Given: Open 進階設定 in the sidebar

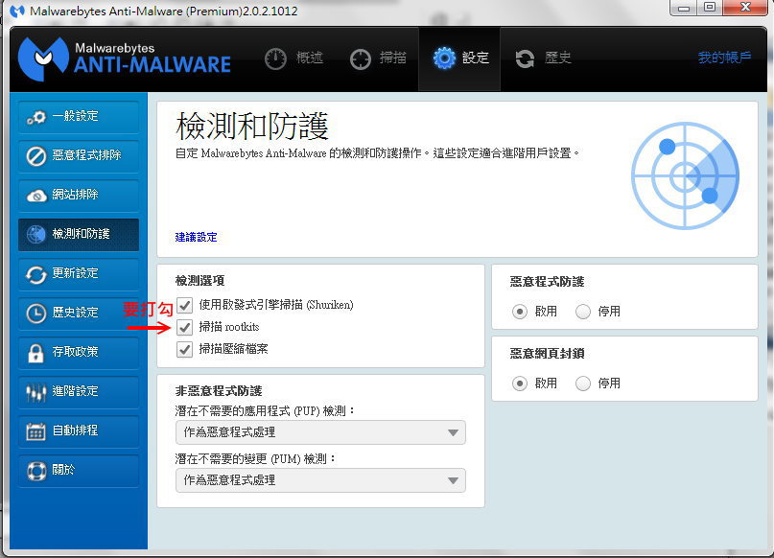Looking at the screenshot, I should click(x=79, y=392).
